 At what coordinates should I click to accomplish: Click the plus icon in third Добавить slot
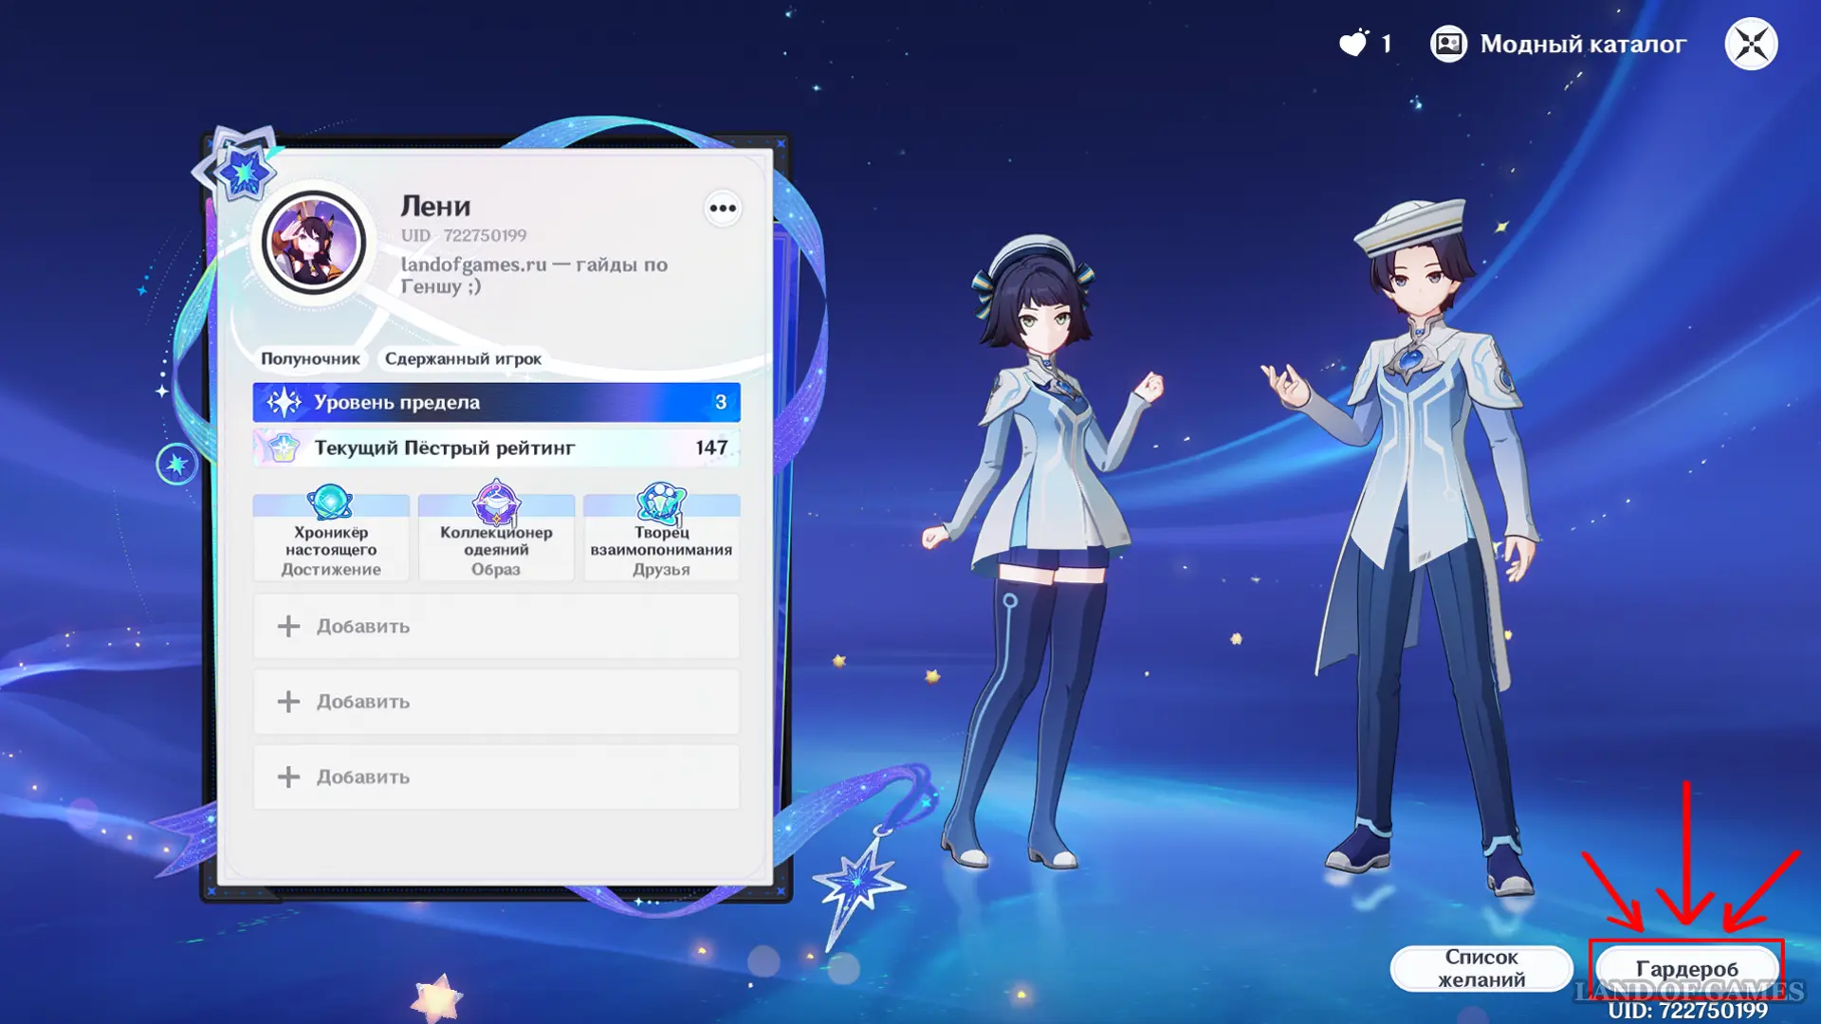click(288, 777)
